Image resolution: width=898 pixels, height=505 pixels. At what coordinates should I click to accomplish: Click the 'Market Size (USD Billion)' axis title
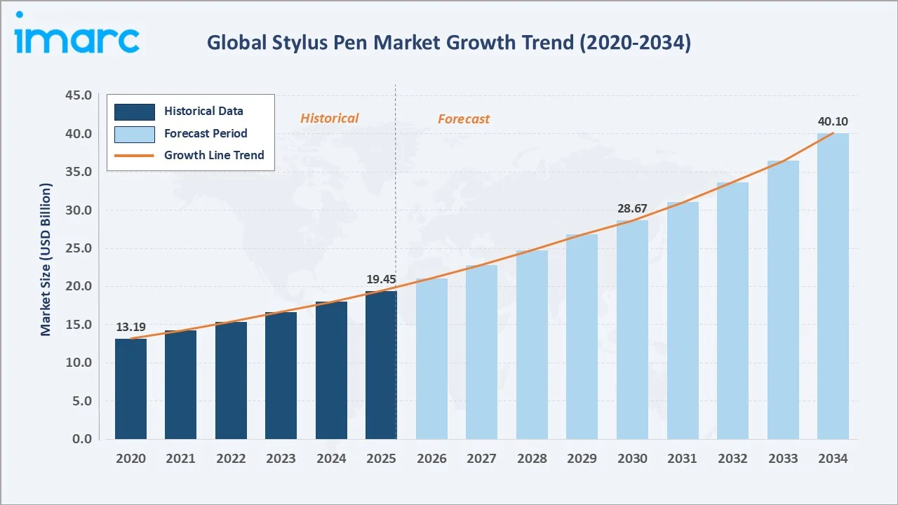pyautogui.click(x=46, y=260)
